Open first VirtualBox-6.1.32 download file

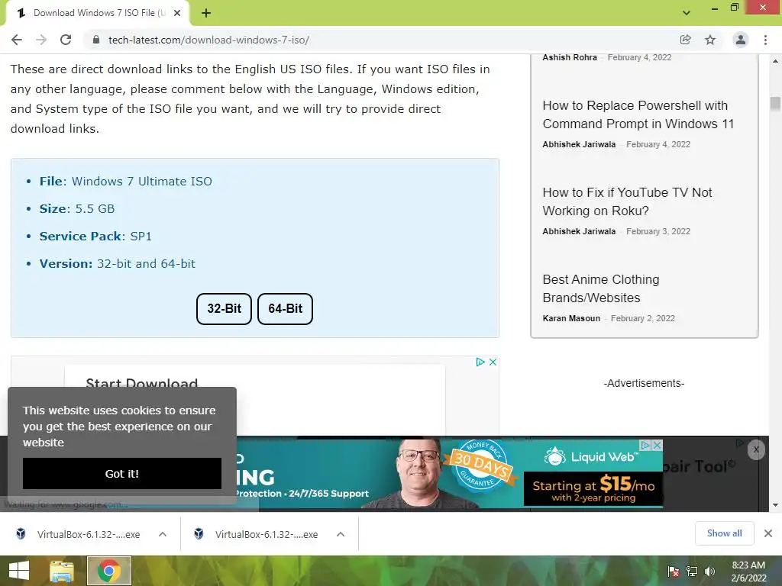pos(79,534)
